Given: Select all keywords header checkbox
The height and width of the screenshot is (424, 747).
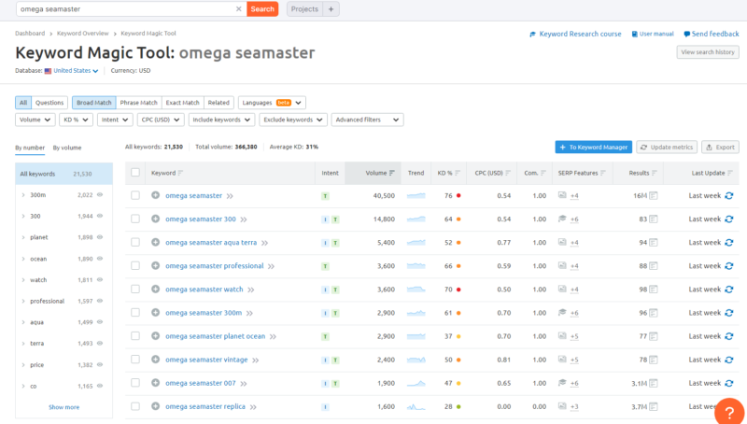Looking at the screenshot, I should 135,173.
